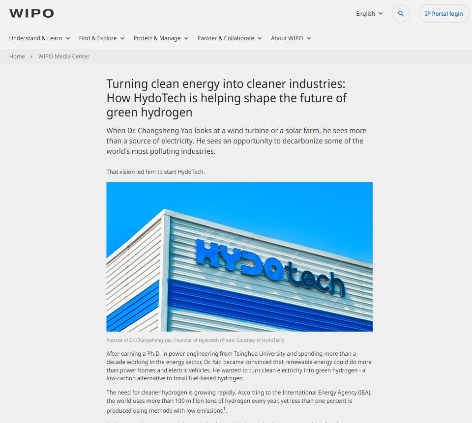This screenshot has width=472, height=423.
Task: Click the article headline about HydoTech
Action: [226, 98]
